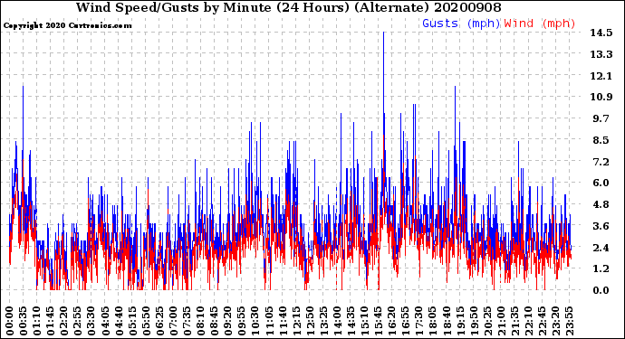Click the 14:00 time axis label
Screen dimensions: 625x339
[x=337, y=321]
